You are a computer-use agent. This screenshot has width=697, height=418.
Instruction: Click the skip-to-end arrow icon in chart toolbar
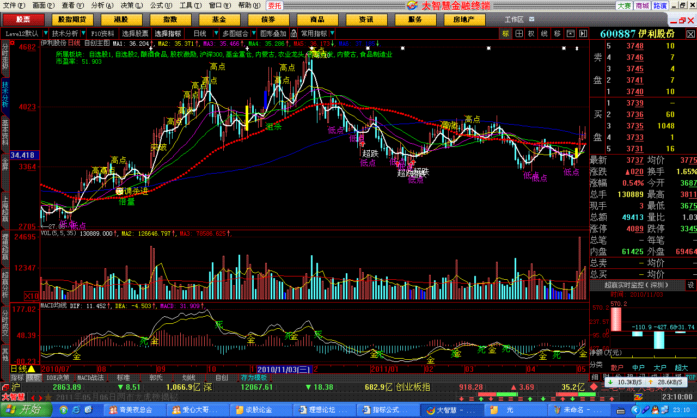pyautogui.click(x=583, y=34)
